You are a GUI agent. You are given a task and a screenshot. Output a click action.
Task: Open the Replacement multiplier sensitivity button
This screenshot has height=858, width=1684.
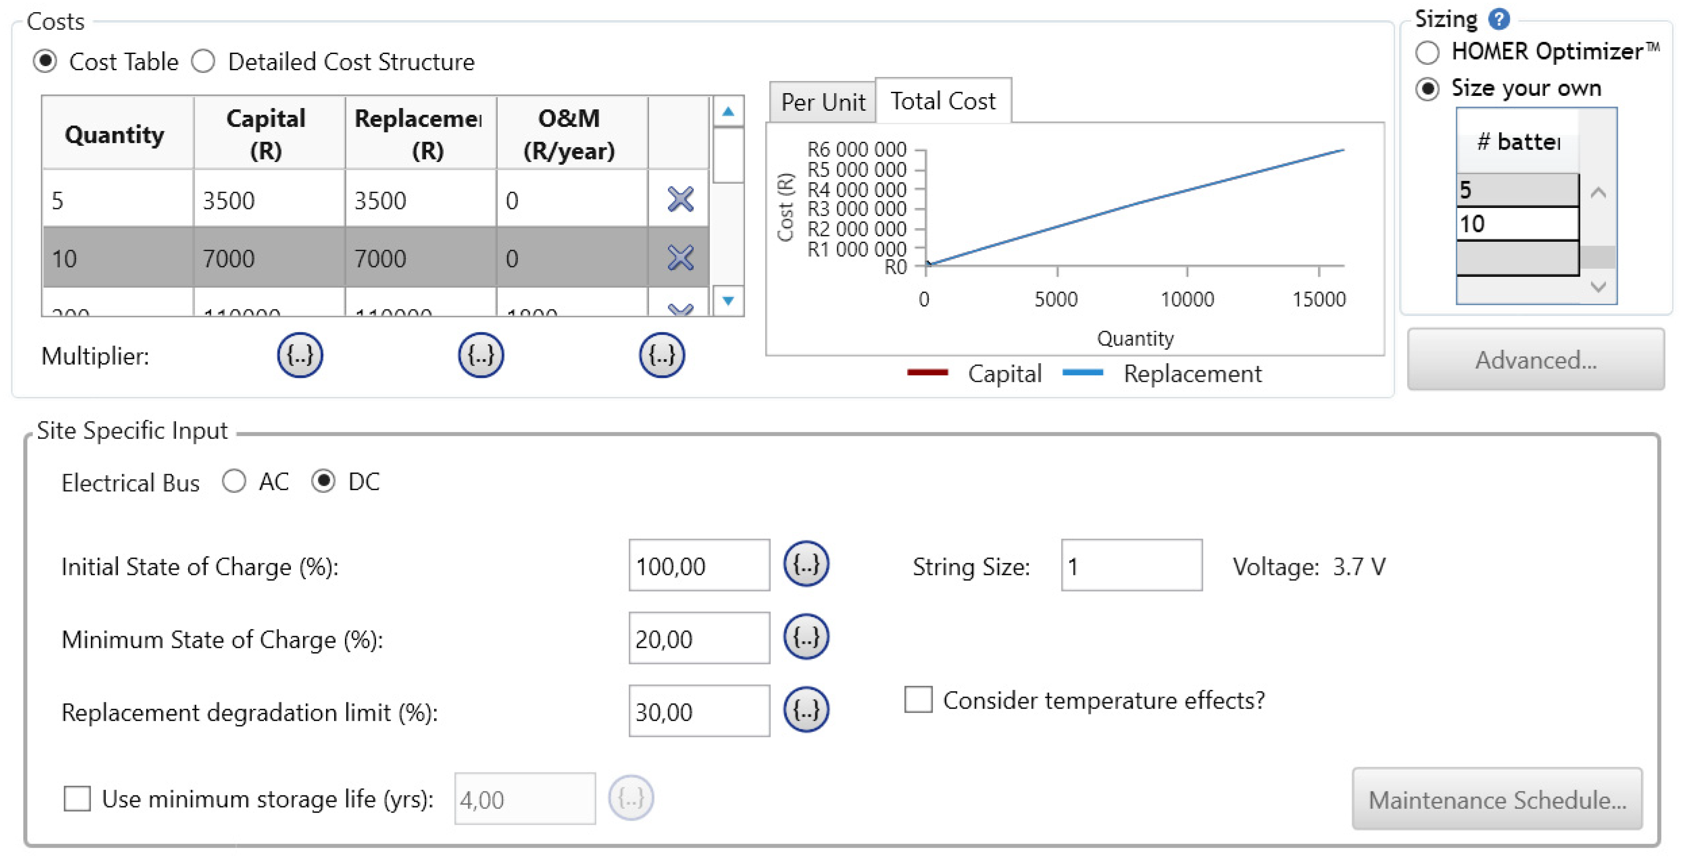tap(481, 356)
